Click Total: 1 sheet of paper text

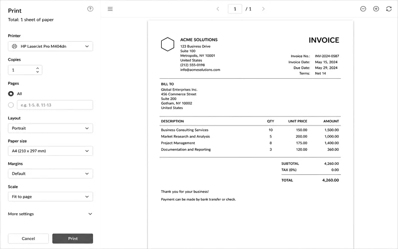pyautogui.click(x=31, y=19)
